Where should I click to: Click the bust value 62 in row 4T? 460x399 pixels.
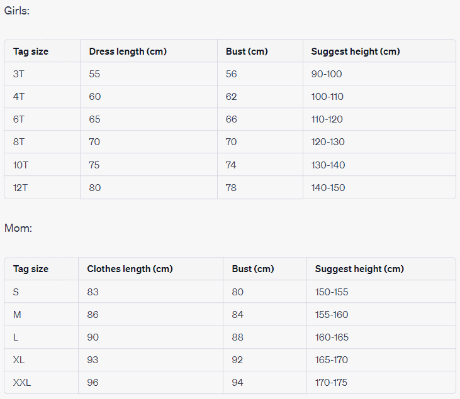tap(232, 97)
